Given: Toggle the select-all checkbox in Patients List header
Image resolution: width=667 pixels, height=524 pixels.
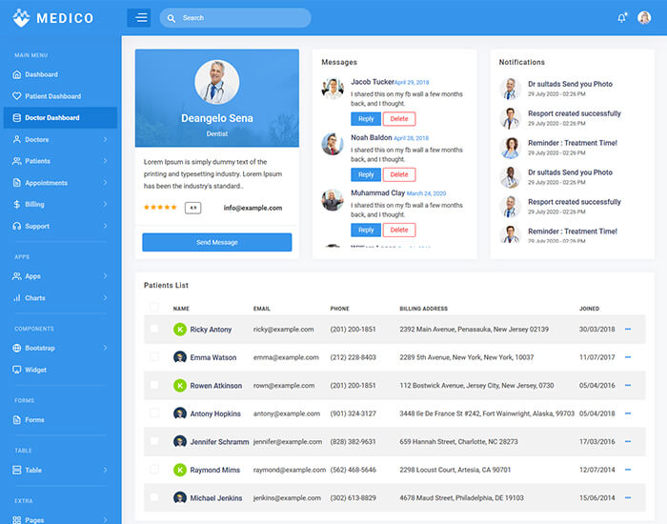Looking at the screenshot, I should [x=154, y=308].
